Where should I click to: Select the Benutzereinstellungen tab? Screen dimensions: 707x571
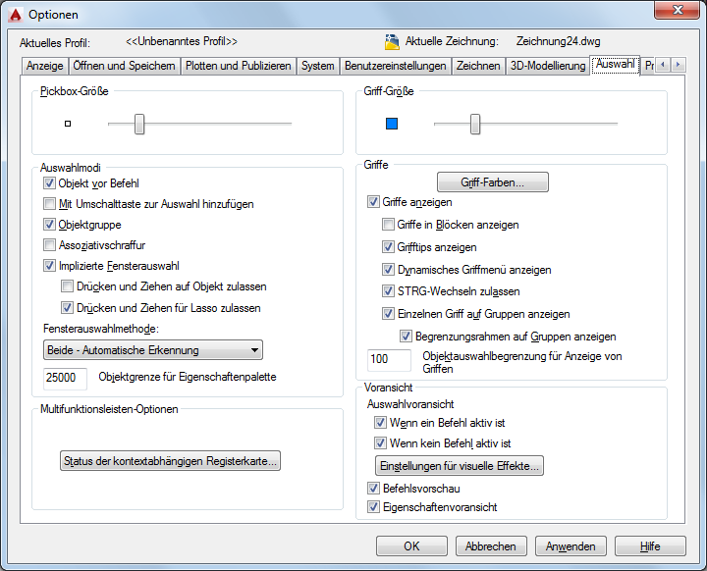[396, 66]
